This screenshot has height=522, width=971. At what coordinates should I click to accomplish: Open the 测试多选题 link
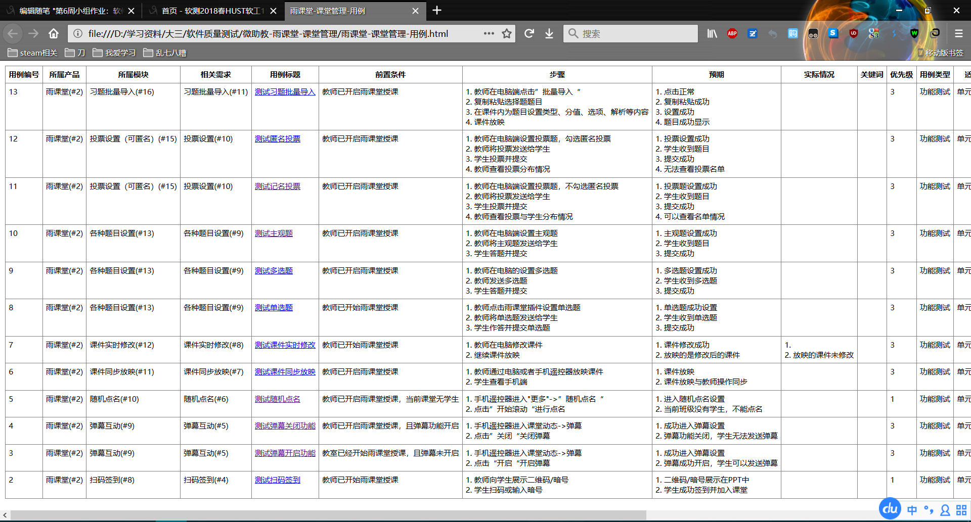(x=274, y=270)
